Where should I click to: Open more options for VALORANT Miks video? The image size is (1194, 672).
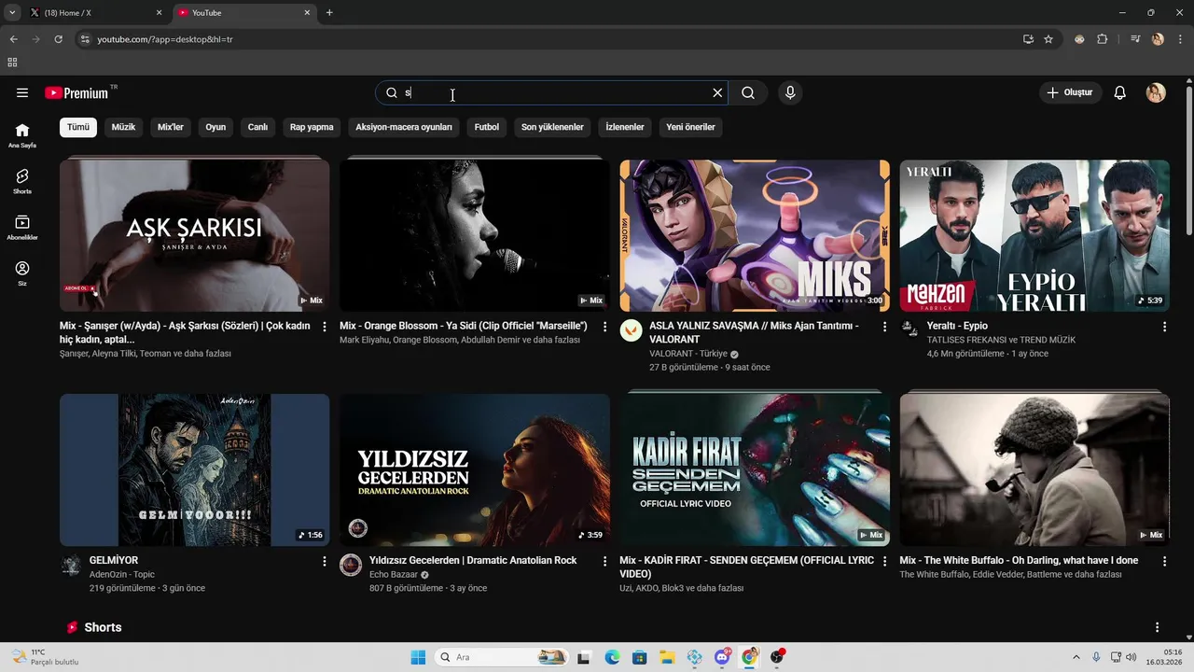[884, 327]
